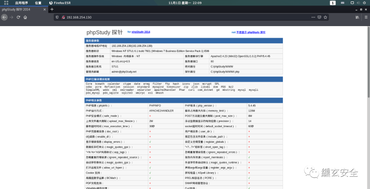Open the keyboard input source icon

(x=342, y=3)
